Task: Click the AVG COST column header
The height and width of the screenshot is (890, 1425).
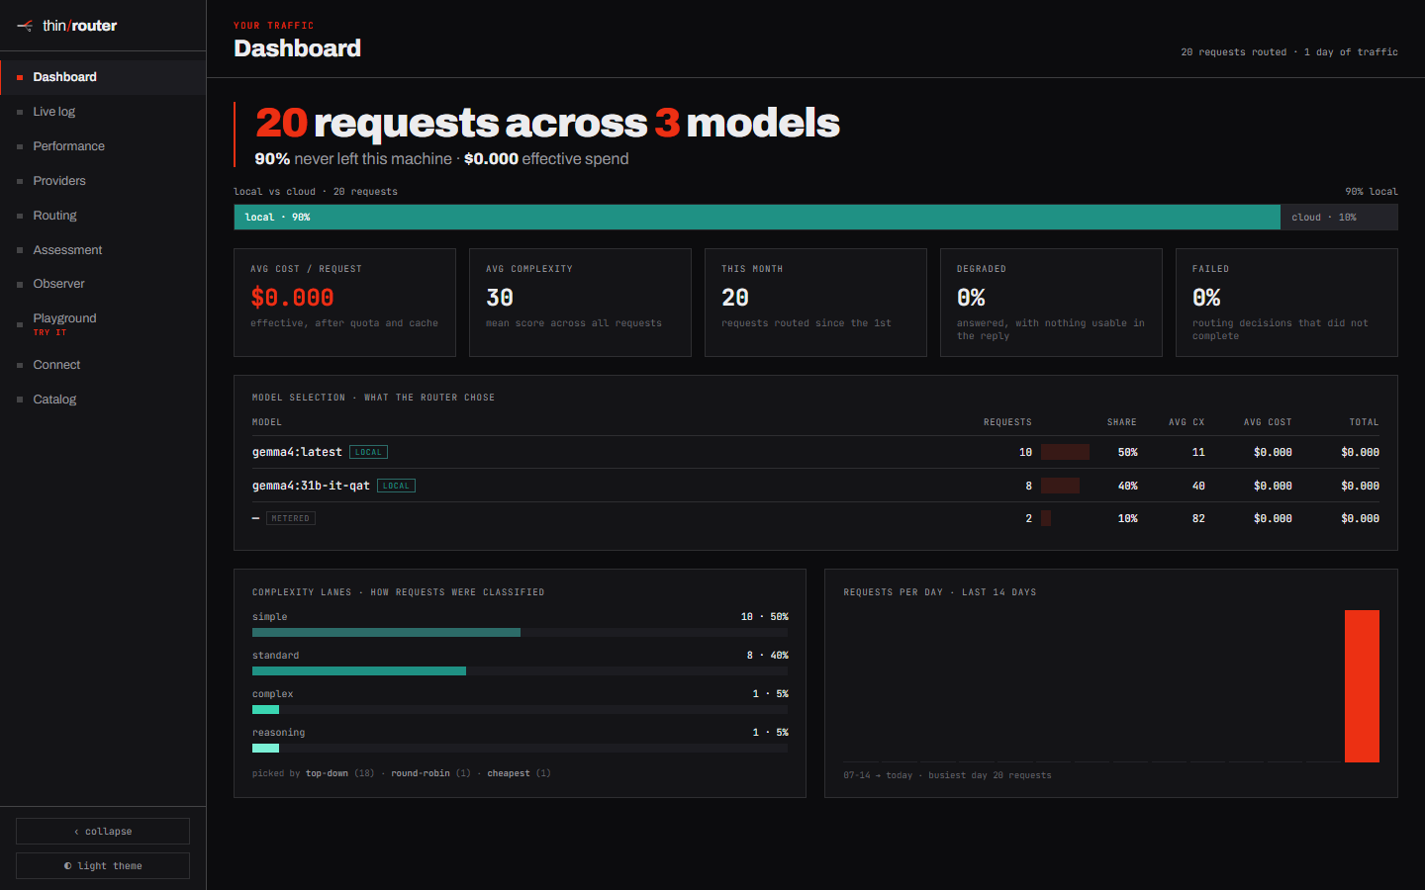Action: [1268, 422]
